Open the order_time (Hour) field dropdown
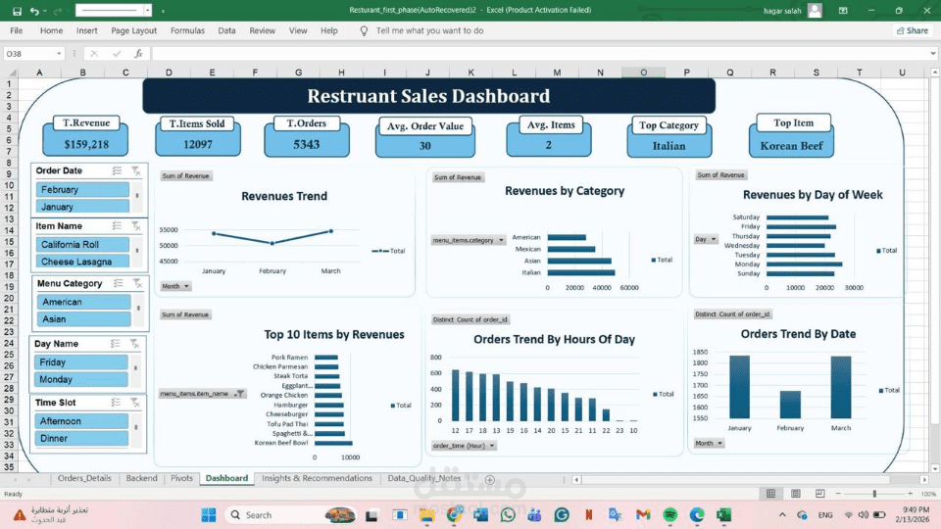 464,446
